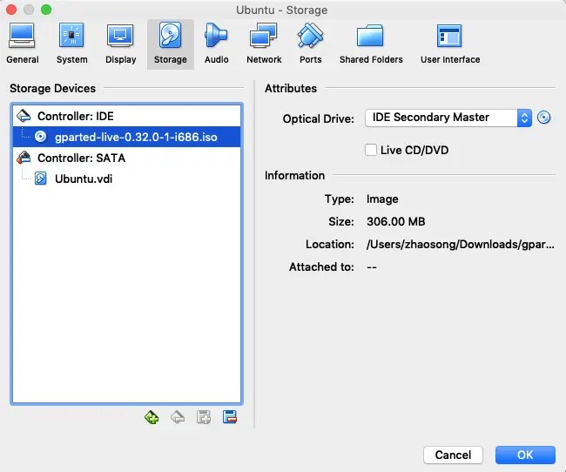Viewport: 566px width, 472px height.
Task: Open the Audio settings section
Action: [217, 44]
